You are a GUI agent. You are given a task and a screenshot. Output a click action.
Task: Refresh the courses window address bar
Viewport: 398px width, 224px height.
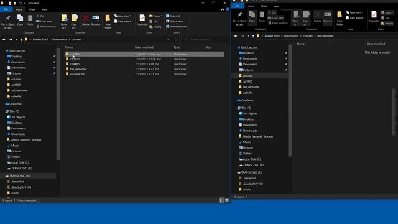(175, 40)
